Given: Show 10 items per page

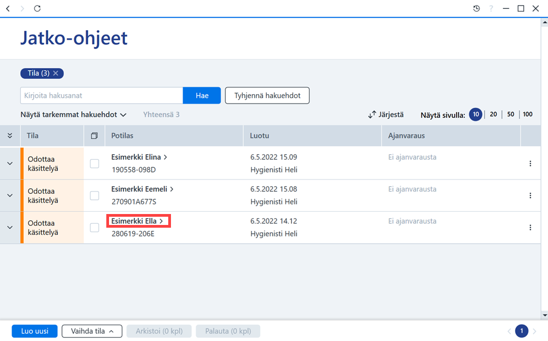Looking at the screenshot, I should (476, 114).
